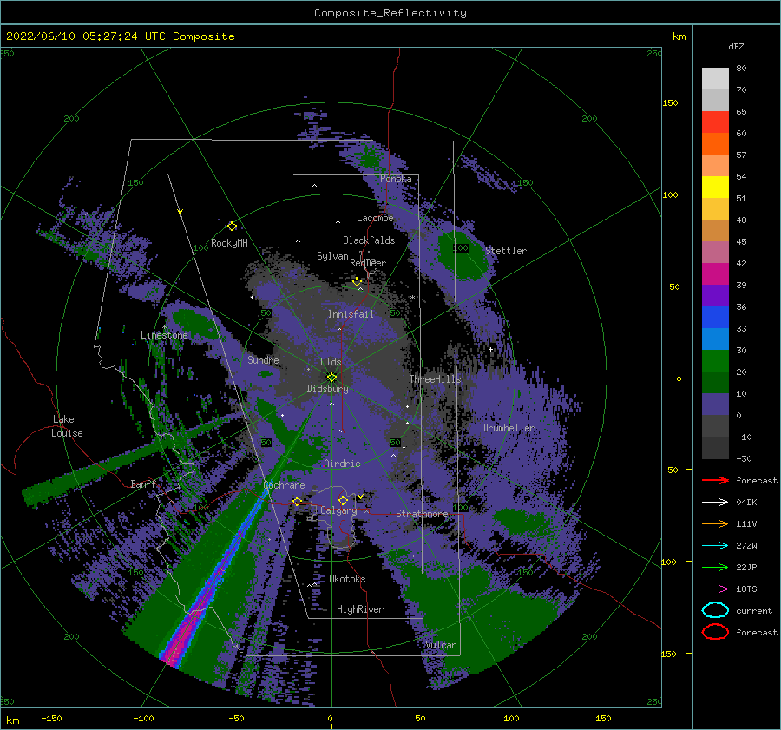Viewport: 781px width, 730px height.
Task: Click the yellow diamond marker above Calgary
Action: pos(343,500)
